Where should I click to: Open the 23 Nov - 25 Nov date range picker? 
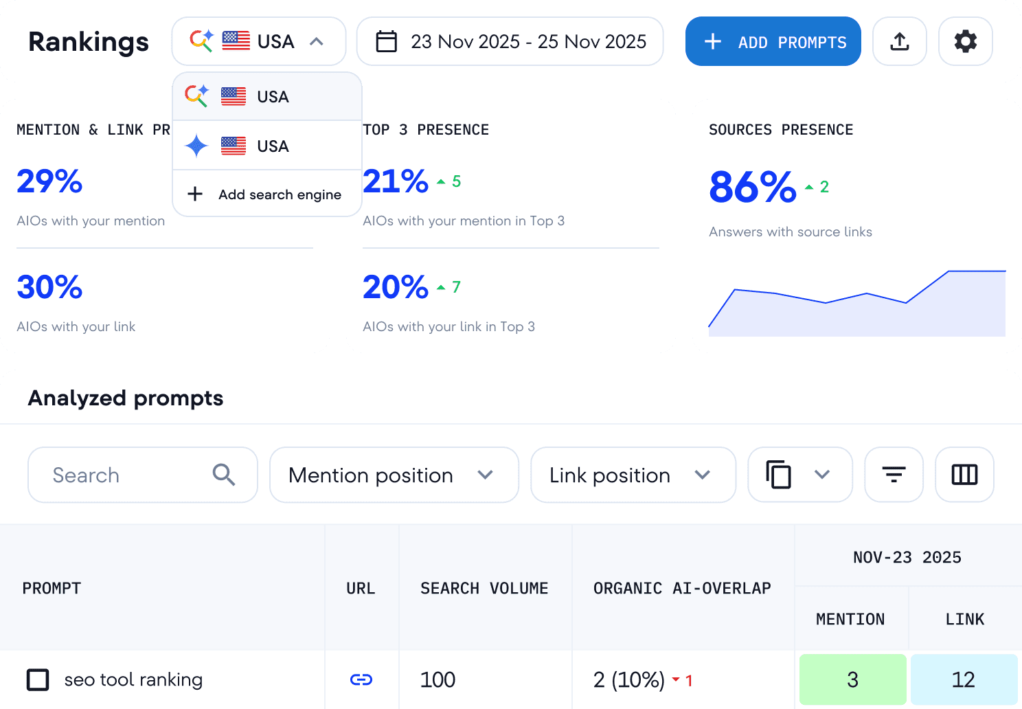click(510, 41)
